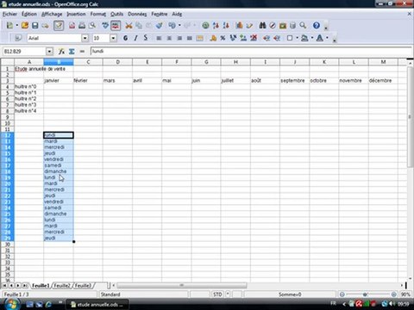Sort descending
This screenshot has height=310, width=414.
pos(226,26)
